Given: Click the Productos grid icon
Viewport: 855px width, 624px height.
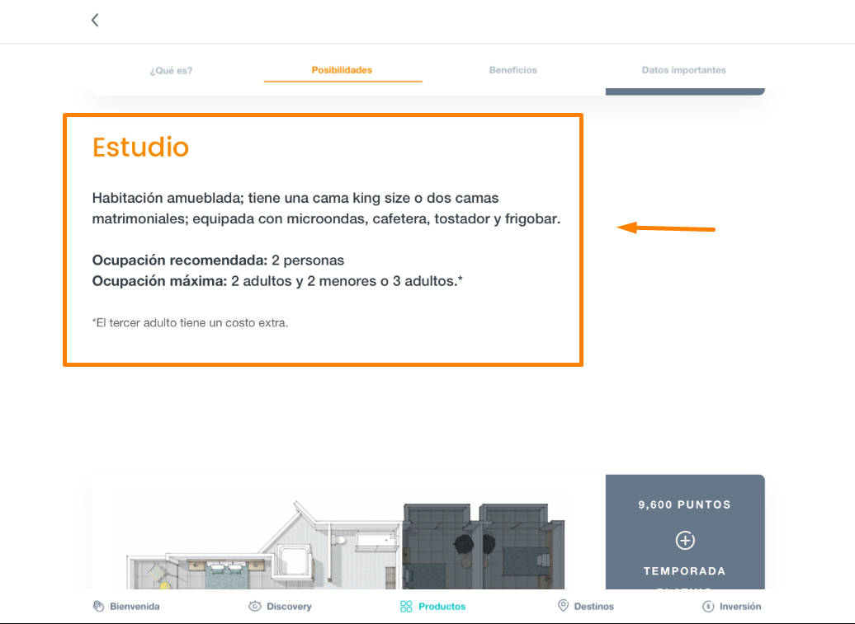Looking at the screenshot, I should tap(406, 606).
